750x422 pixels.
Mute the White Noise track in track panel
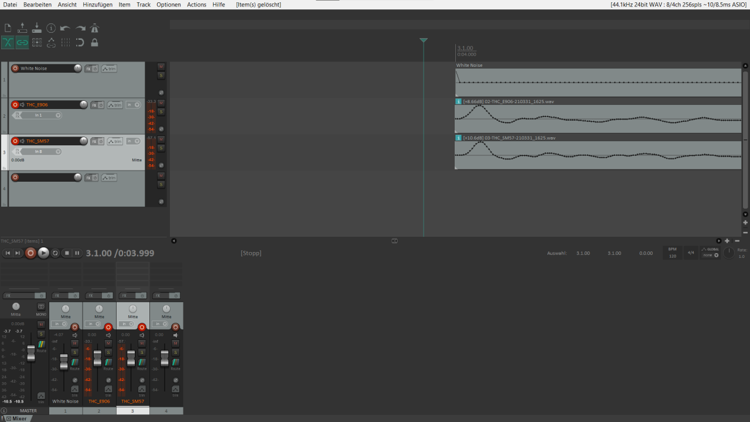(x=161, y=66)
